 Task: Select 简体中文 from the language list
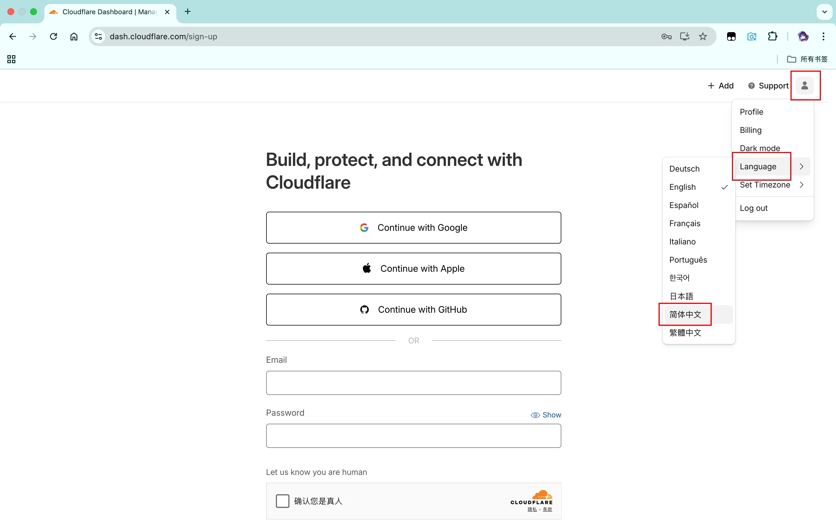tap(685, 314)
